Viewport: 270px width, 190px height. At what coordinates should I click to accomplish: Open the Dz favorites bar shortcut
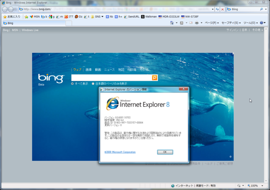pos(79,17)
